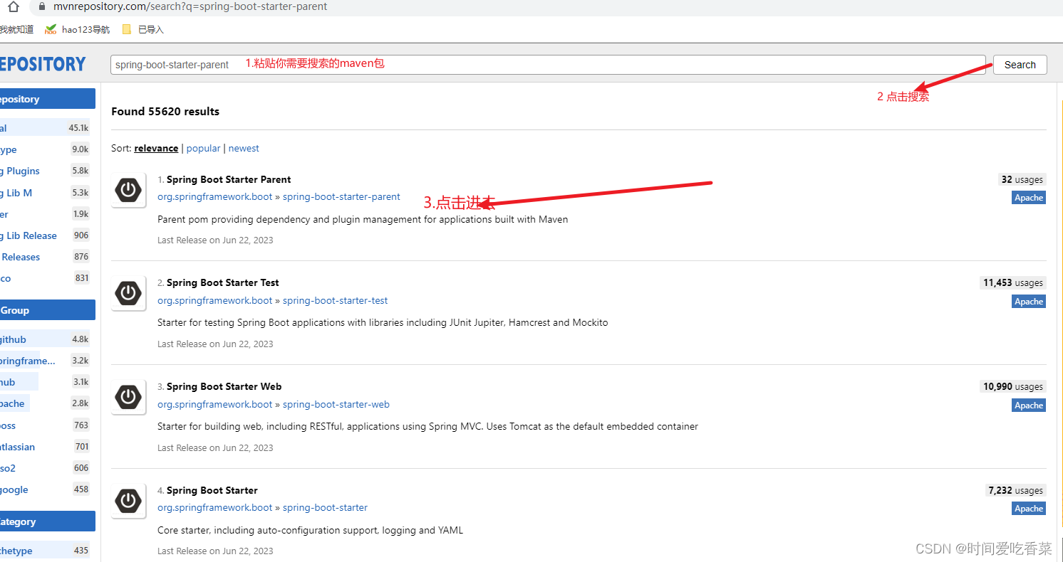This screenshot has width=1063, height=562.
Task: Click 'Last Release on Jun 22, 2023' under Starter Parent
Action: tap(215, 240)
